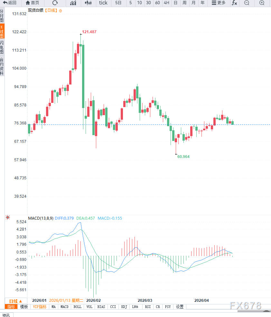Select the tick timeframe
Image resolution: width=271 pixels, height=317 pixels.
coord(103,3)
